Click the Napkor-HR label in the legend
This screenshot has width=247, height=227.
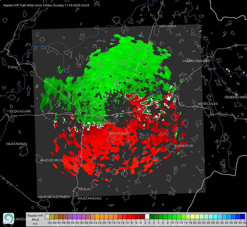(x=35, y=215)
